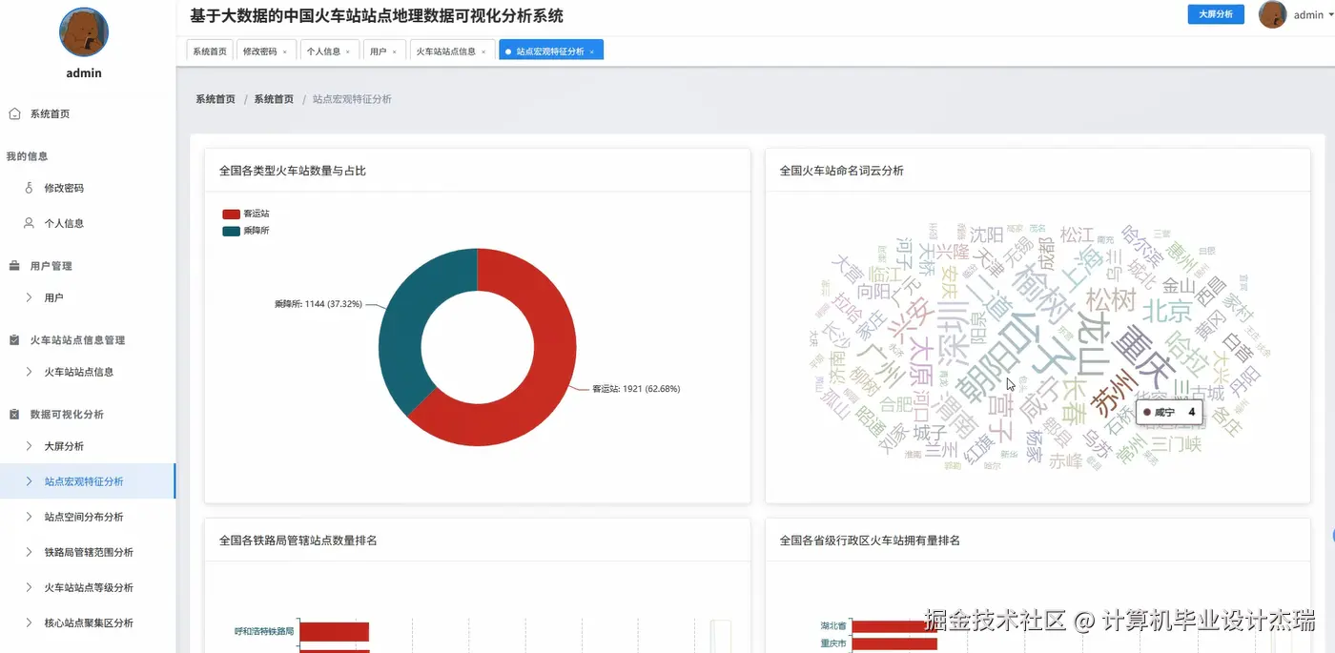Close the 用户 tab with its x
This screenshot has height=653, width=1335.
[x=394, y=51]
